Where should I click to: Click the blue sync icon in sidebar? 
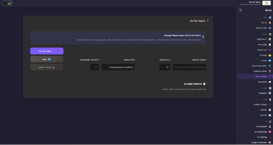click(270, 61)
